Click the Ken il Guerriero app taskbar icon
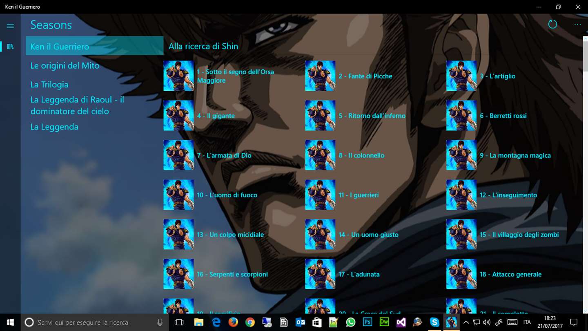This screenshot has width=588, height=331. (x=451, y=322)
